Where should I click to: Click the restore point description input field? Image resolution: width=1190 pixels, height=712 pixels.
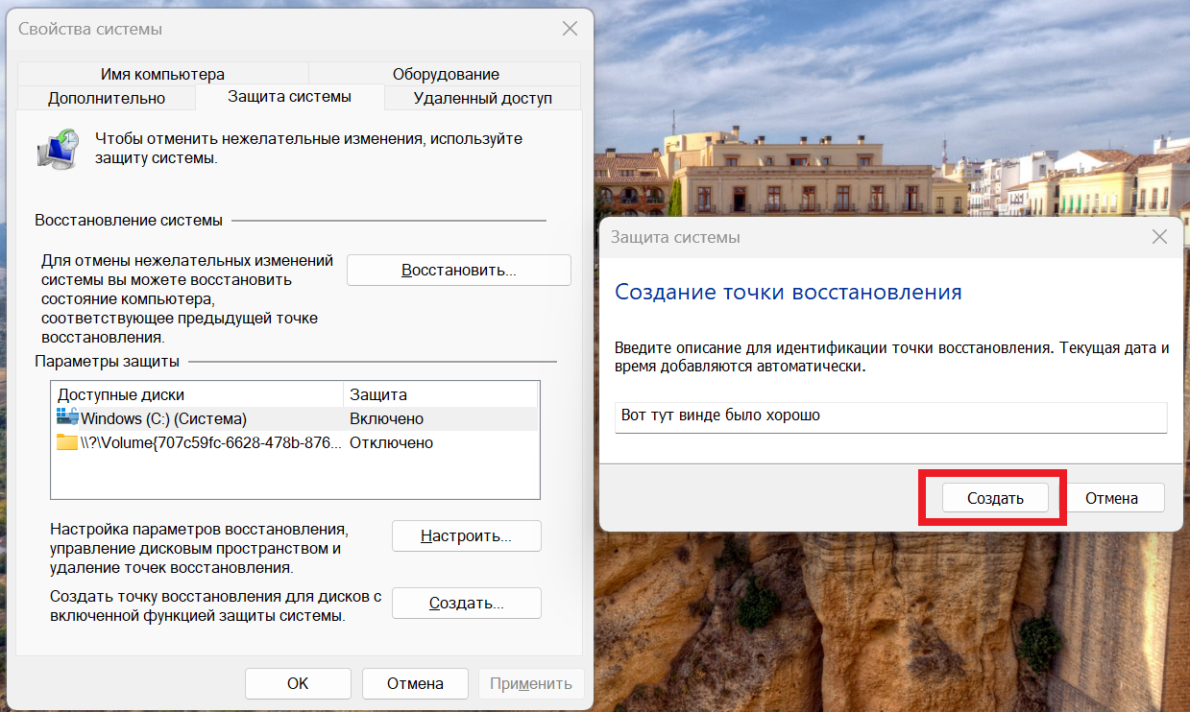891,416
